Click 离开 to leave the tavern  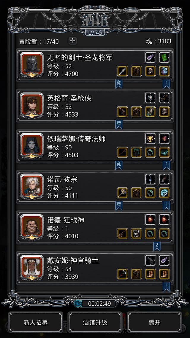point(154,323)
